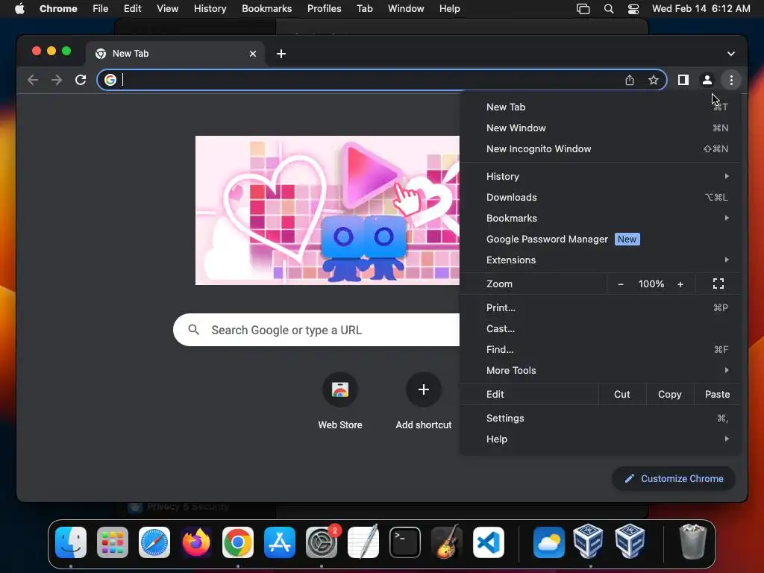
Task: Choose Cast... from the menu
Action: [601, 329]
